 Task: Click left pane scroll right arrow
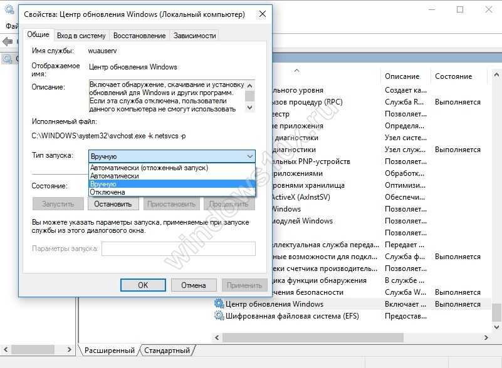point(69,349)
